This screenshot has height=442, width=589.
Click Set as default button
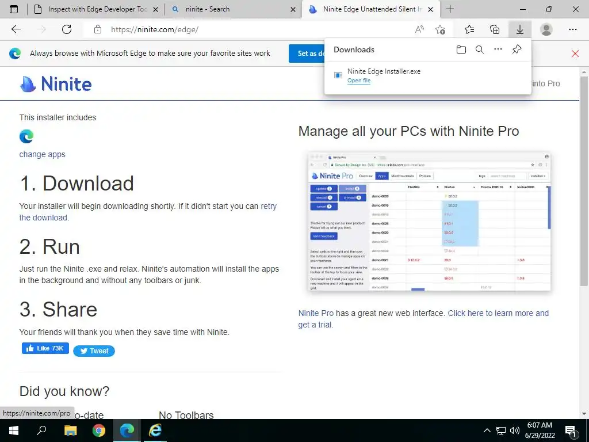pyautogui.click(x=307, y=54)
